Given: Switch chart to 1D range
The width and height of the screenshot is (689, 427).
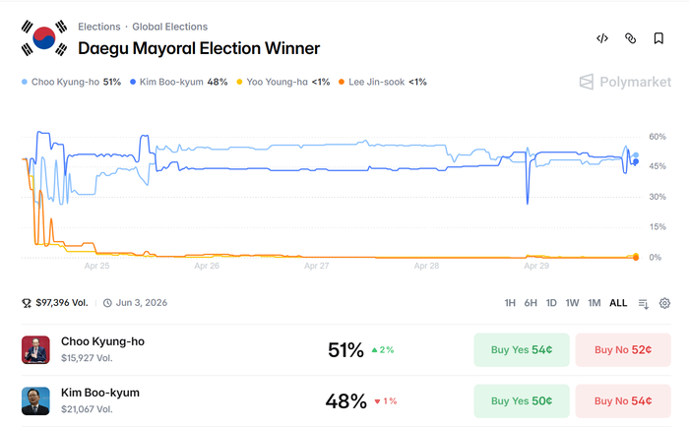Looking at the screenshot, I should point(551,303).
